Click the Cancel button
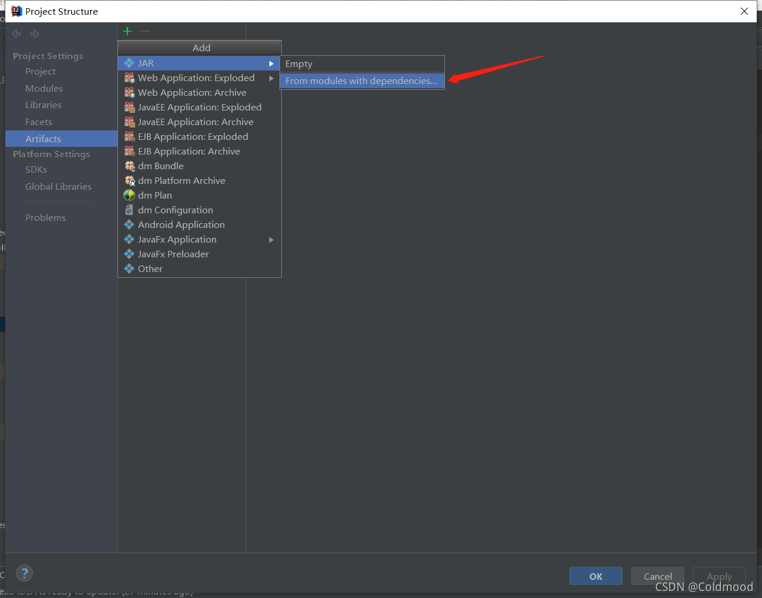The height and width of the screenshot is (598, 762). tap(658, 576)
